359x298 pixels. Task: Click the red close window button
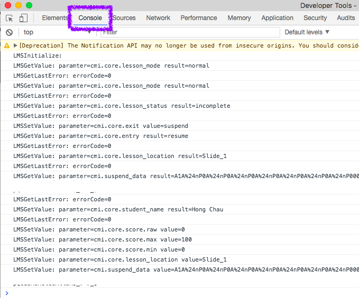coord(8,5)
